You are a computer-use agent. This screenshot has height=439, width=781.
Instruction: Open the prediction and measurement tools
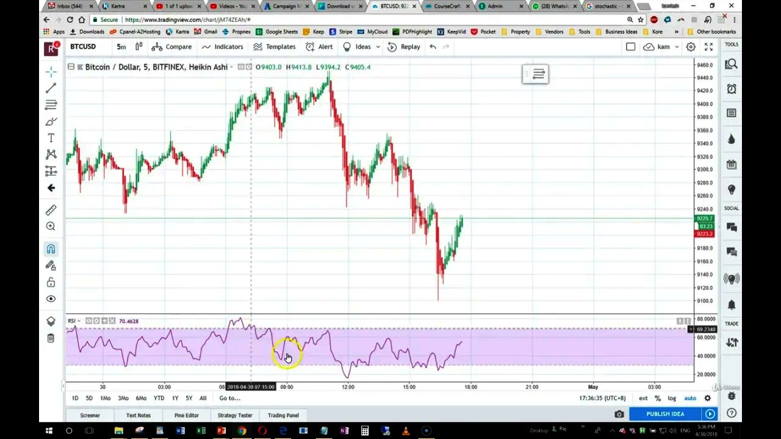coord(51,171)
